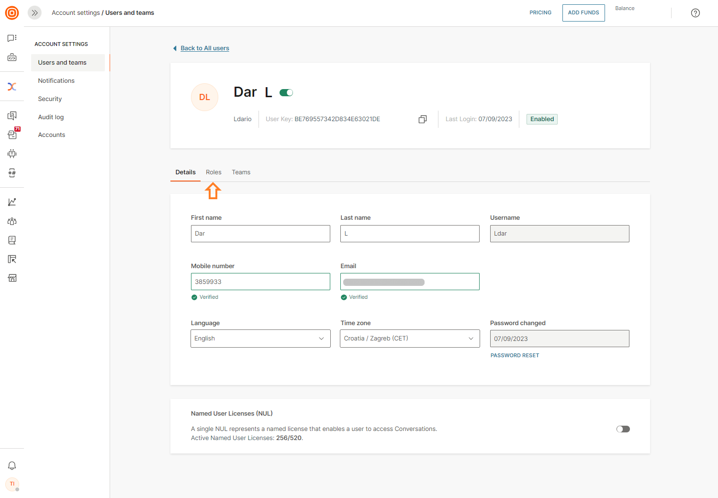Open the cursor panel icon in sidebar
Image resolution: width=718 pixels, height=498 pixels.
coord(12,259)
